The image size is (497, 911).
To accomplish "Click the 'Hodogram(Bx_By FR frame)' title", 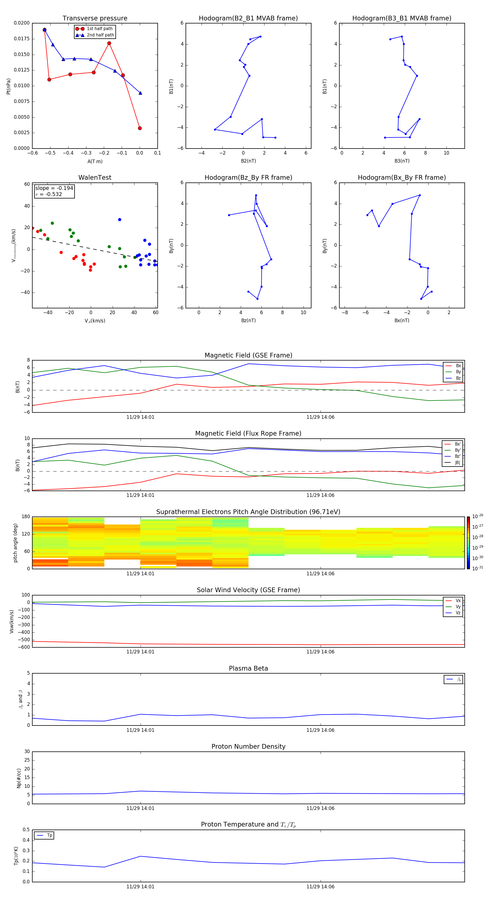I will click(402, 178).
